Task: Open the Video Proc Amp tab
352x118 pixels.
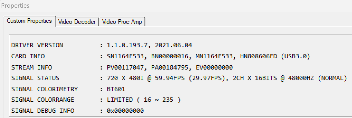Action: coord(122,22)
